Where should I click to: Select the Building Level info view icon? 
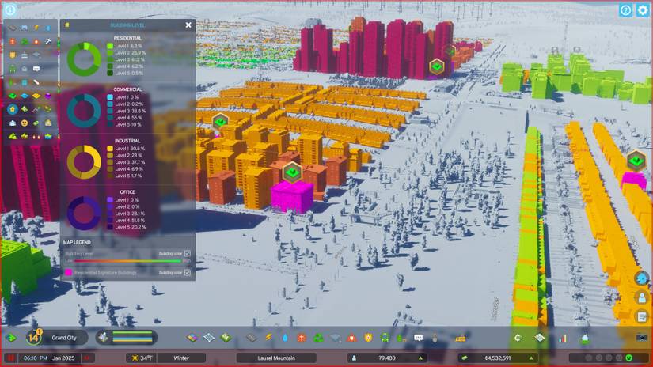point(13,109)
